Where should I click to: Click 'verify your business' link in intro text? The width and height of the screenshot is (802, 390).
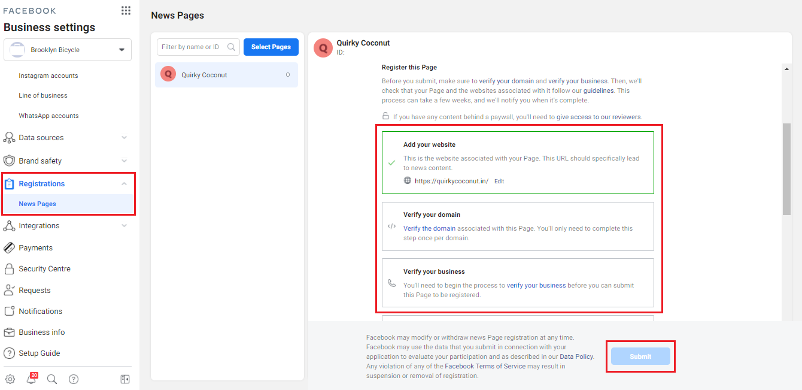pos(578,81)
